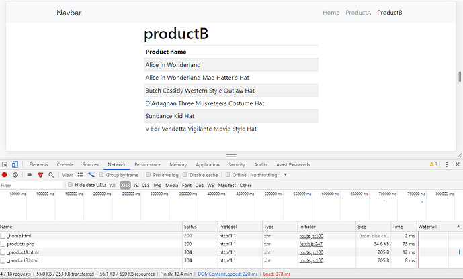Tick the Hide data URLs checkbox
The height and width of the screenshot is (279, 463).
pyautogui.click(x=71, y=185)
